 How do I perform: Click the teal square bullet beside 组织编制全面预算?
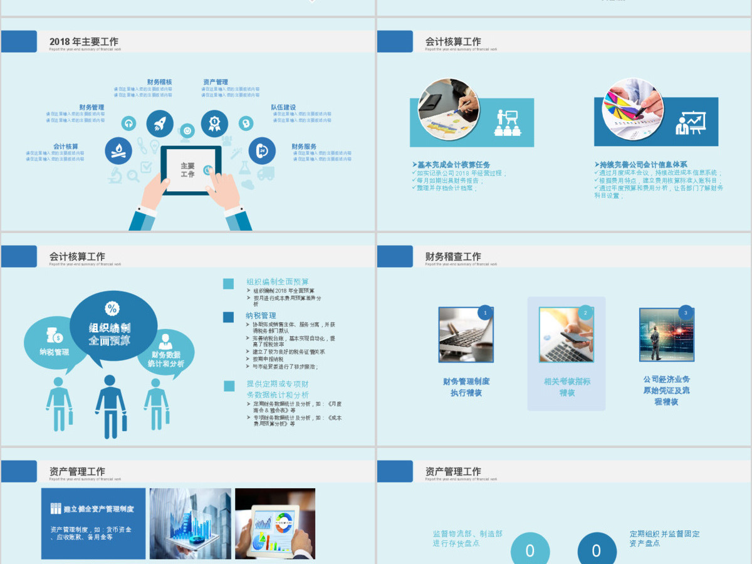(228, 284)
